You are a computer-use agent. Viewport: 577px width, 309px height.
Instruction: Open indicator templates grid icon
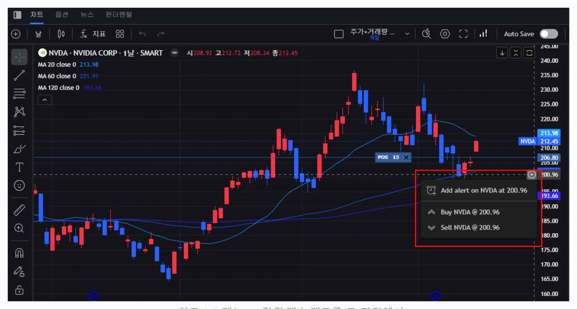click(120, 34)
